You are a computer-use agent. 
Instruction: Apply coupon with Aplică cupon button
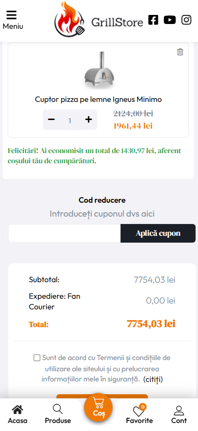[158, 233]
